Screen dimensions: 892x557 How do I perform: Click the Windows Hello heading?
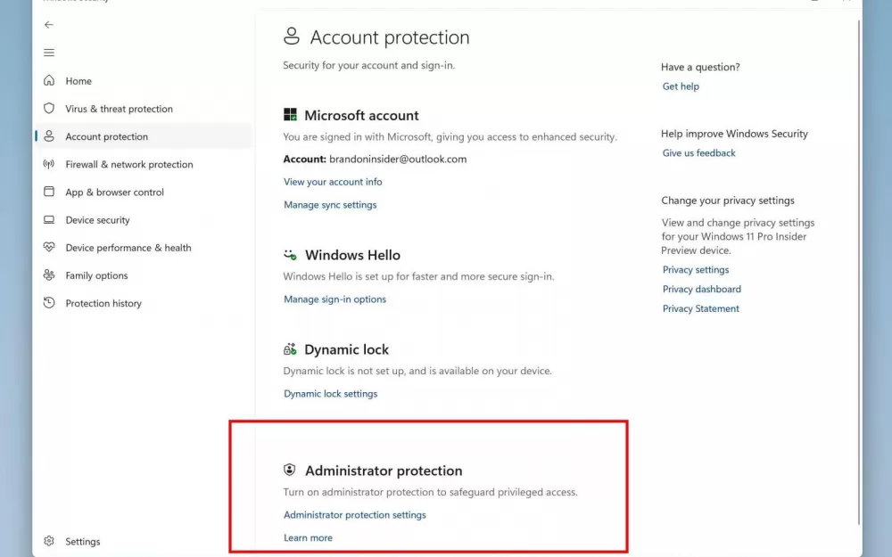(352, 255)
